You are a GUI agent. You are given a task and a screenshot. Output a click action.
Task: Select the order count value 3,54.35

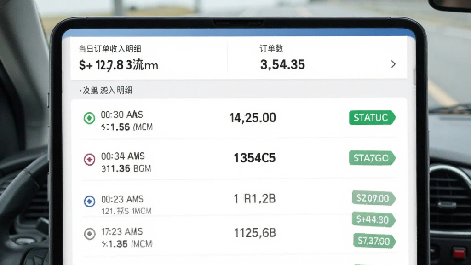click(x=282, y=64)
